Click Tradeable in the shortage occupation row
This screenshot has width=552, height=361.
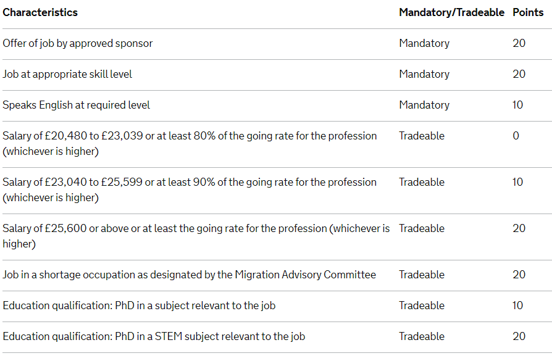[422, 275]
